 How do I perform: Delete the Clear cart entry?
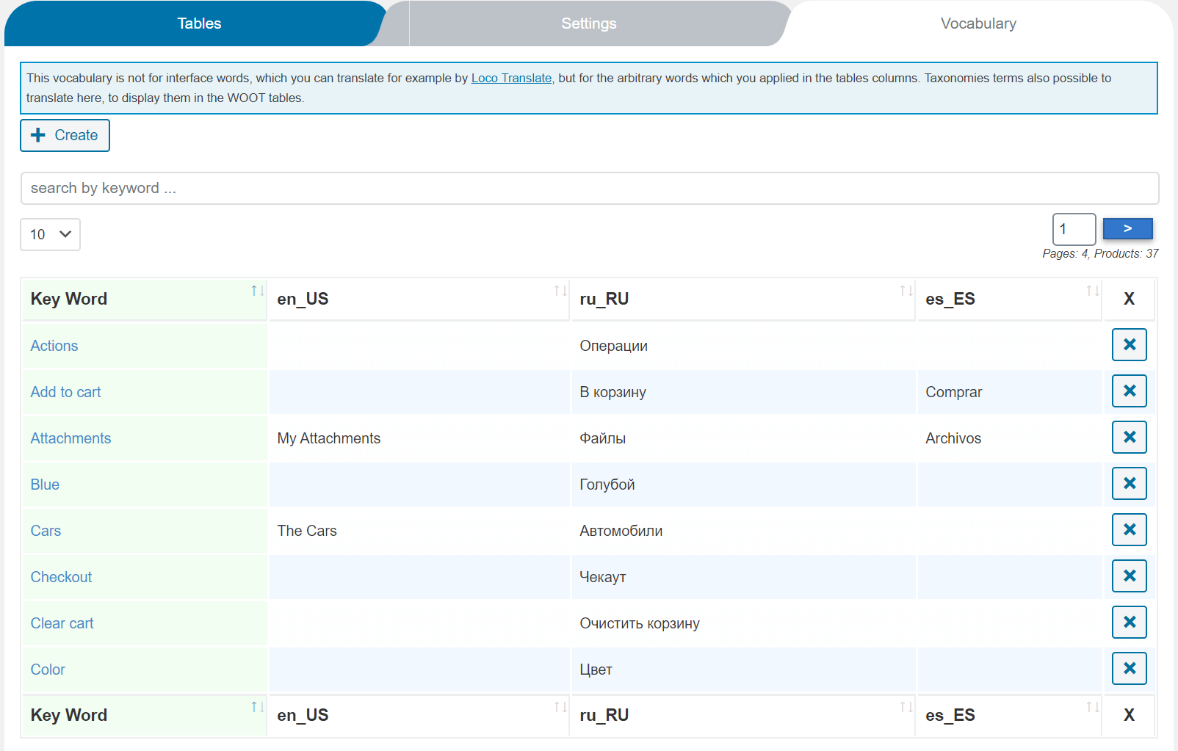[x=1129, y=622]
